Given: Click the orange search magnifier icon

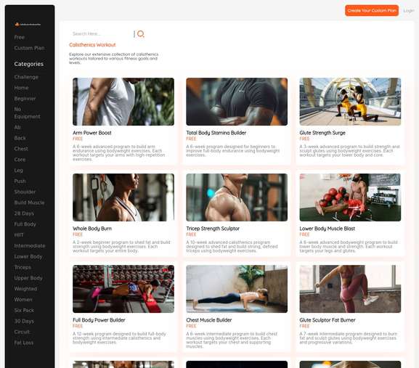Looking at the screenshot, I should point(141,34).
